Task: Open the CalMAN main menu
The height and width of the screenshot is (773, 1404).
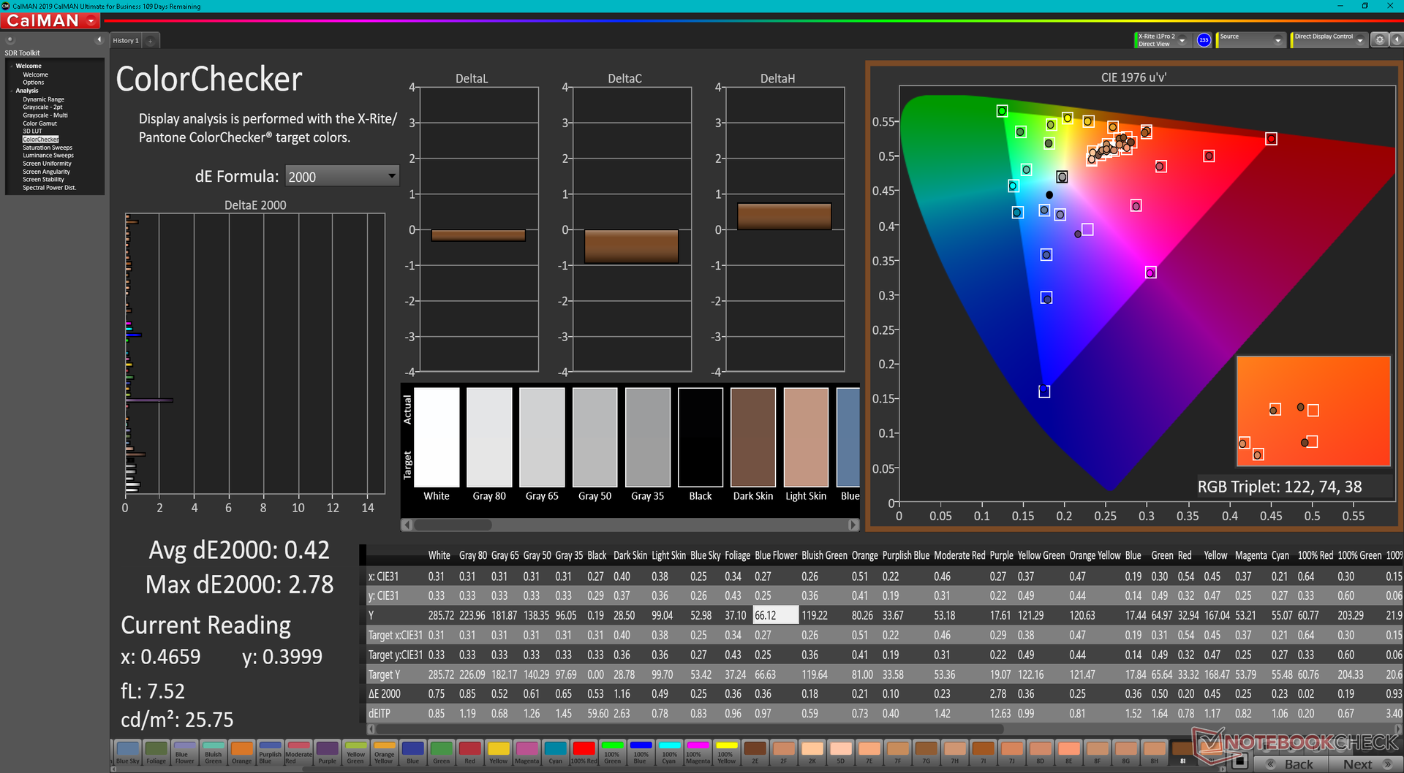Action: coord(51,21)
